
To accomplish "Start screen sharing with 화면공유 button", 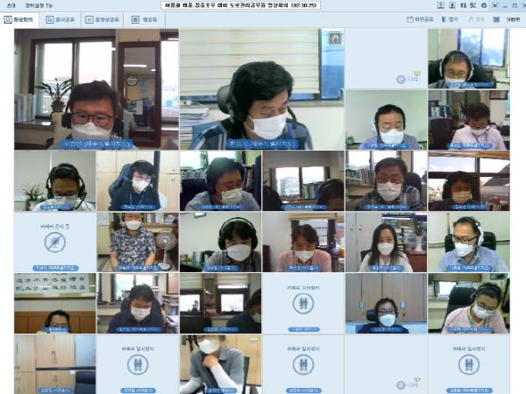I will (x=421, y=19).
